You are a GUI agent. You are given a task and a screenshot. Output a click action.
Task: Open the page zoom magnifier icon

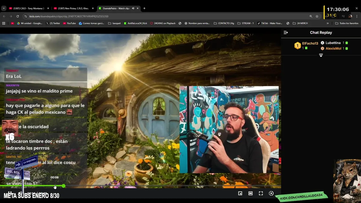click(x=311, y=16)
